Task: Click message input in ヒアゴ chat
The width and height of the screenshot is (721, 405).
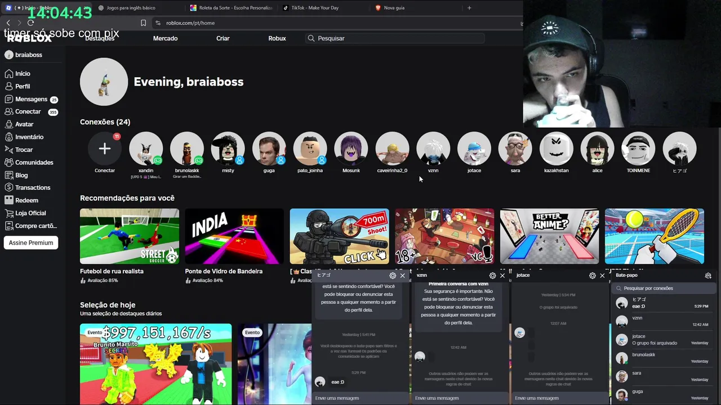Action: click(361, 398)
